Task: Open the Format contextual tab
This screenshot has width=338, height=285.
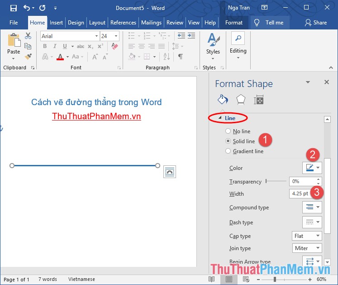Action: pyautogui.click(x=234, y=23)
